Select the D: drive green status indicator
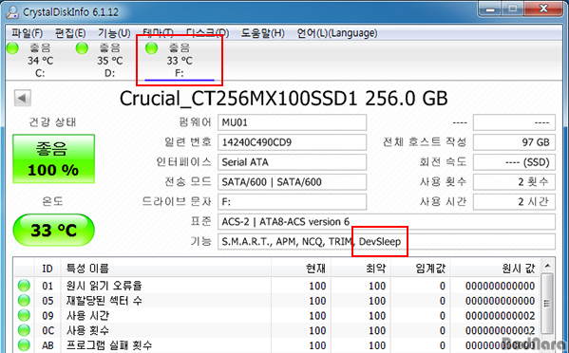 (82, 47)
